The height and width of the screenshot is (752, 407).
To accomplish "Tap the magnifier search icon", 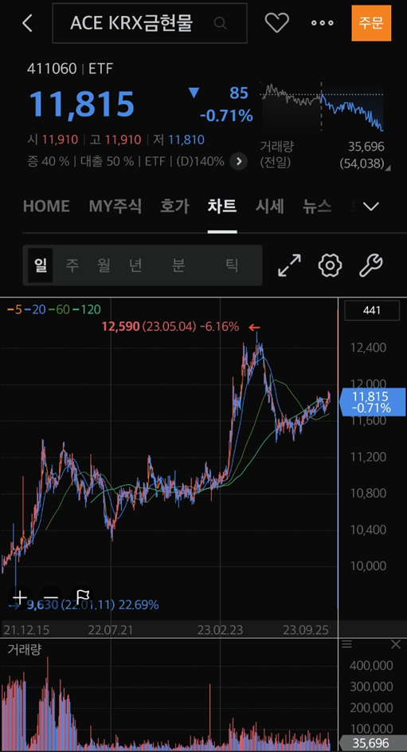I will coord(221,23).
